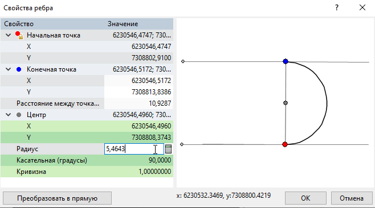The height and width of the screenshot is (208, 375).
Task: Click into the Радиус input field
Action: pyautogui.click(x=134, y=149)
